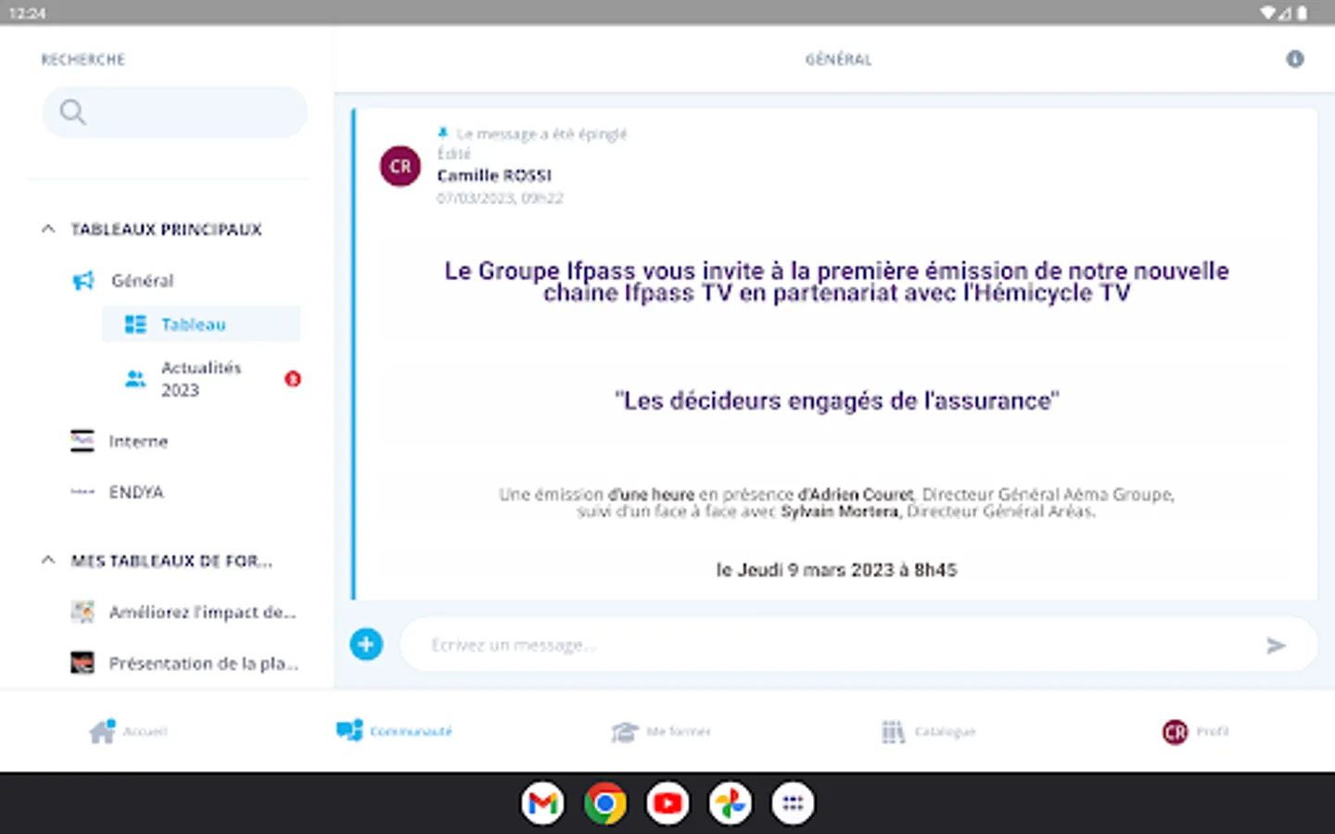Click the message date 07/03/2023

click(x=500, y=198)
